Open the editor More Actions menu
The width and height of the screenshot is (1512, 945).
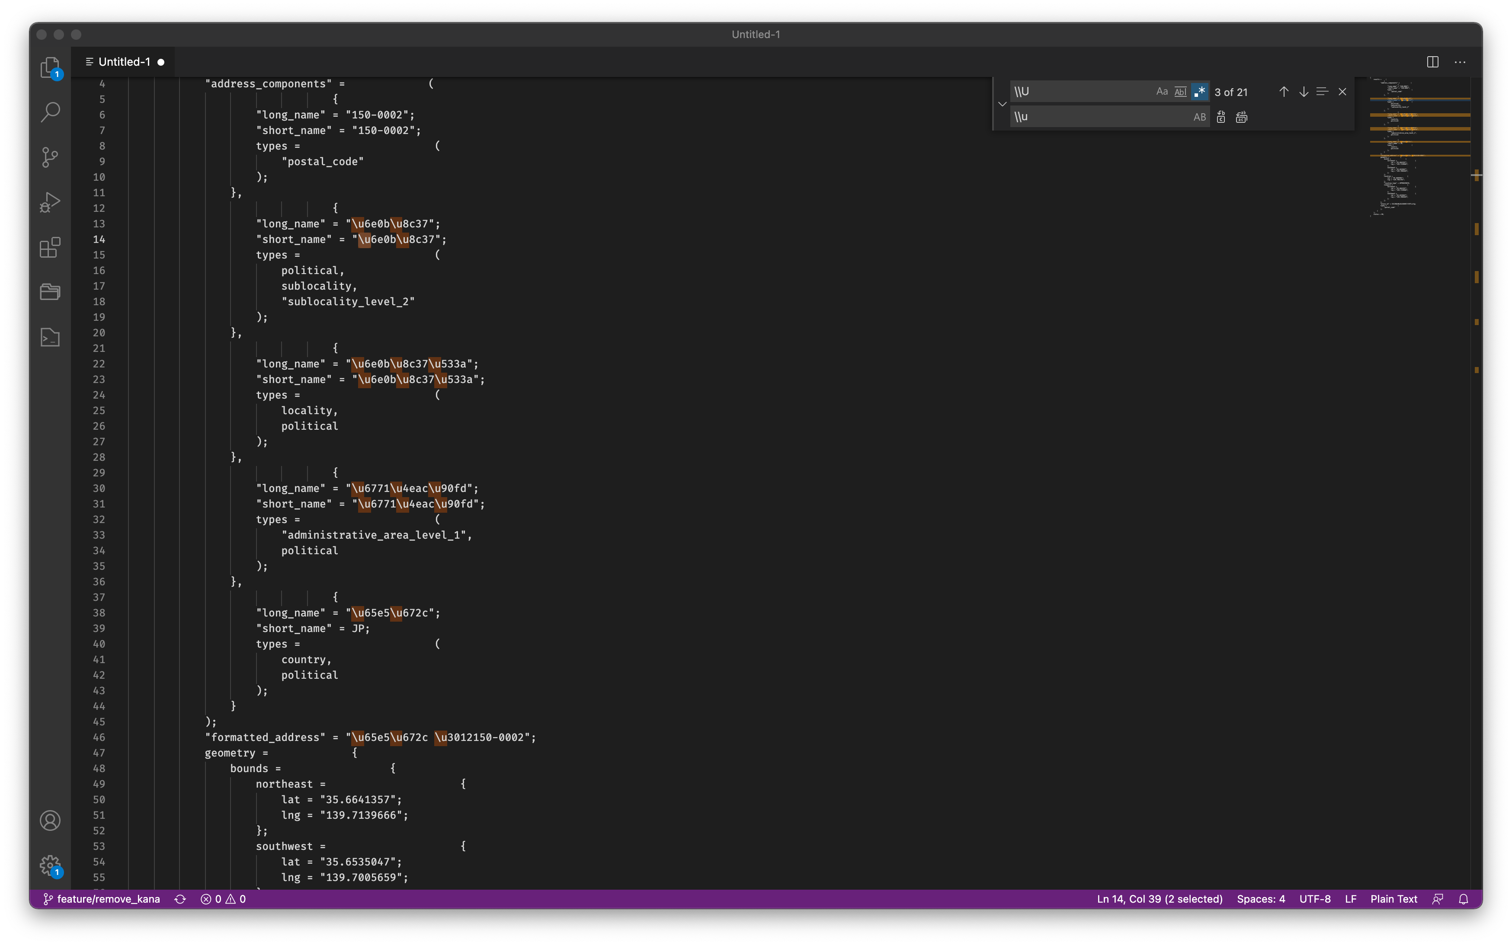point(1460,62)
